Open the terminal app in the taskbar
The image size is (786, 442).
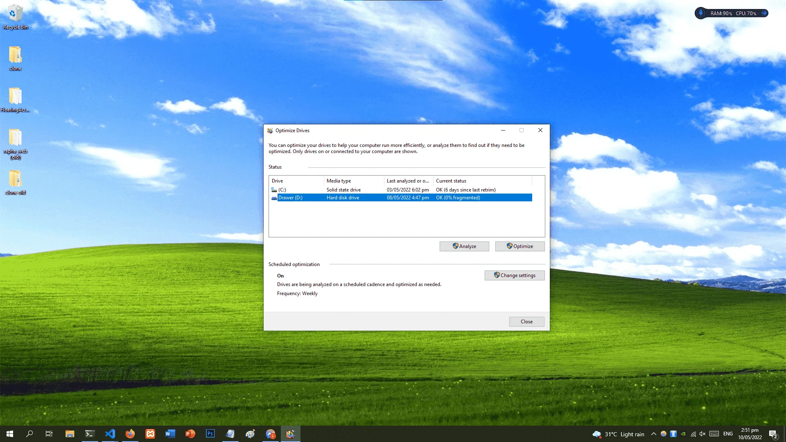[90, 434]
